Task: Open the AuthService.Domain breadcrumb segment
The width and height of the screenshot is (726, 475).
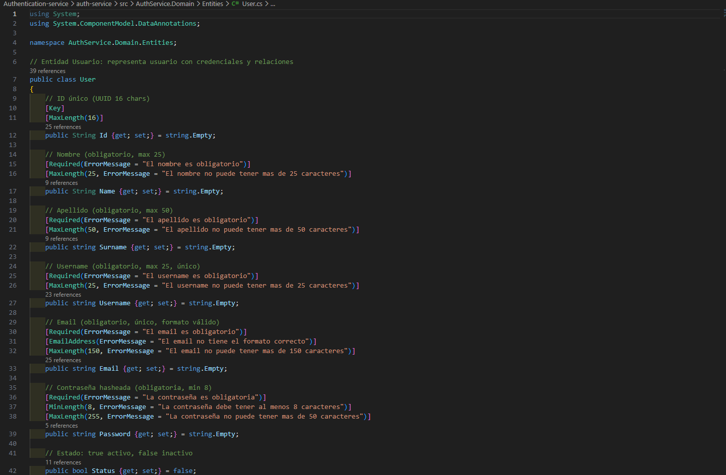Action: click(x=165, y=4)
